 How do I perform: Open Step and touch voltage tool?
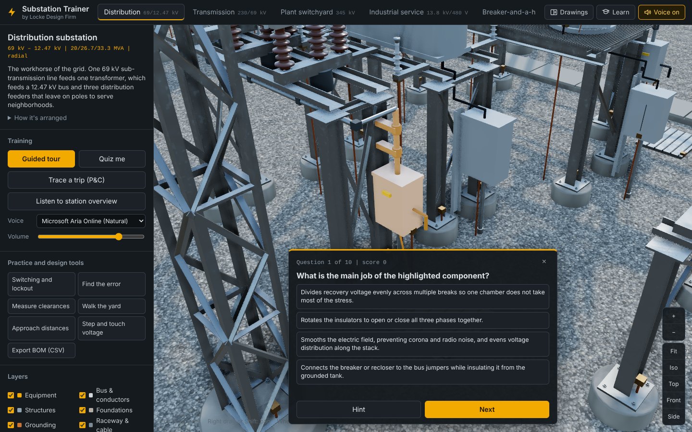(x=111, y=328)
